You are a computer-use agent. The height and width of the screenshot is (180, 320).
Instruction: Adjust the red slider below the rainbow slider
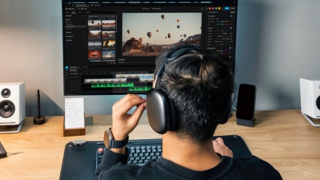click(x=222, y=53)
